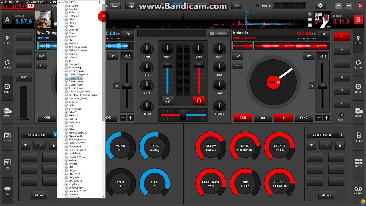Image resolution: width=366 pixels, height=206 pixels.
Task: Open the FX panel icon on left sidebar
Action: 7,191
